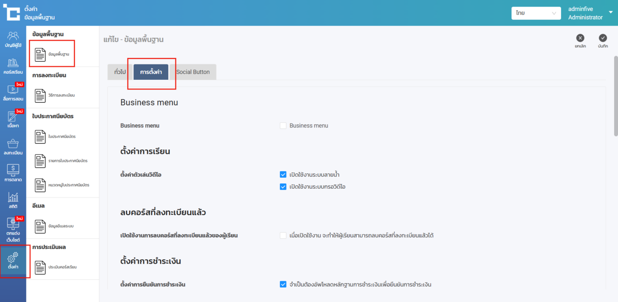
Task: Expand the adminfive account menu arrow
Action: [x=611, y=12]
